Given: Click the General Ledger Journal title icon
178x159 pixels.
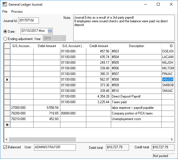Looking at the screenshot, I should point(5,5).
